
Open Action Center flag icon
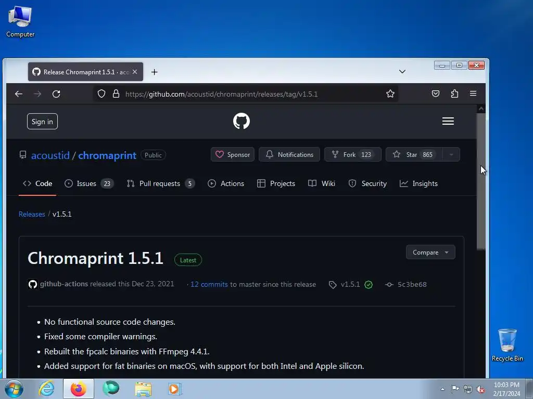(x=455, y=389)
